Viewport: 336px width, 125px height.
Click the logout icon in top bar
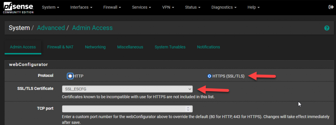pos(331,7)
